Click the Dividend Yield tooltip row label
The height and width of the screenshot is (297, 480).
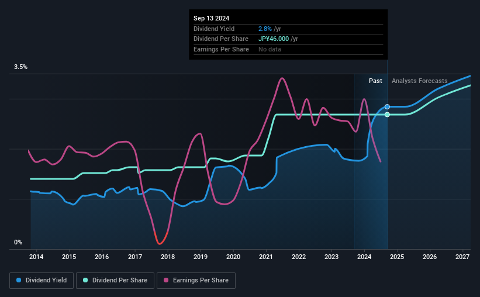pos(214,29)
